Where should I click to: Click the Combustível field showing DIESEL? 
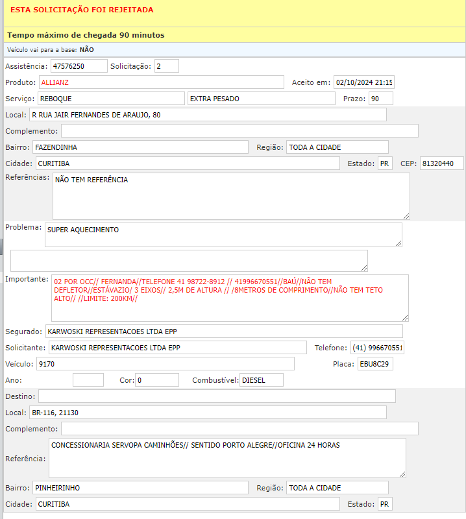261,380
